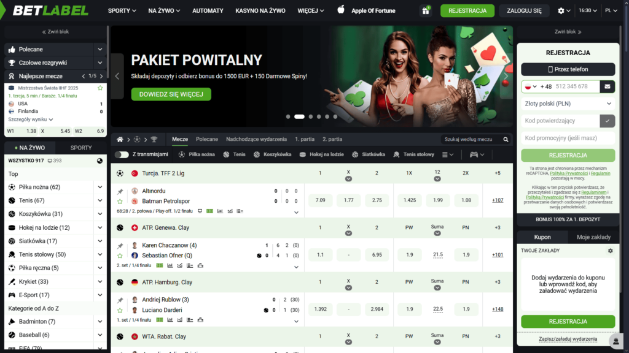Expand the Piłka nożna sidebar category
Screen dimensions: 629x353
100,187
